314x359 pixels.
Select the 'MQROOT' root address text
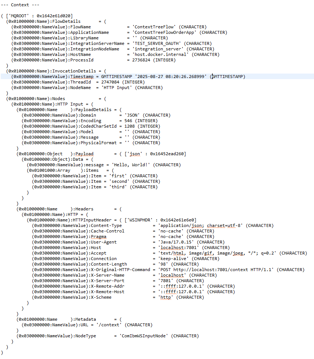pyautogui.click(x=39, y=16)
